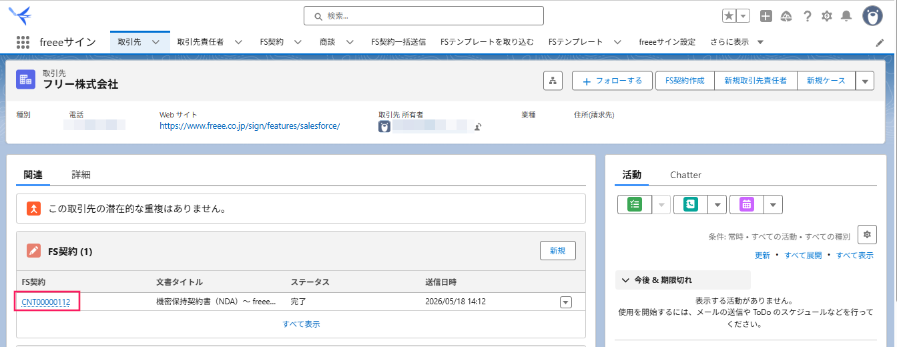Click the log a call icon

coord(691,204)
